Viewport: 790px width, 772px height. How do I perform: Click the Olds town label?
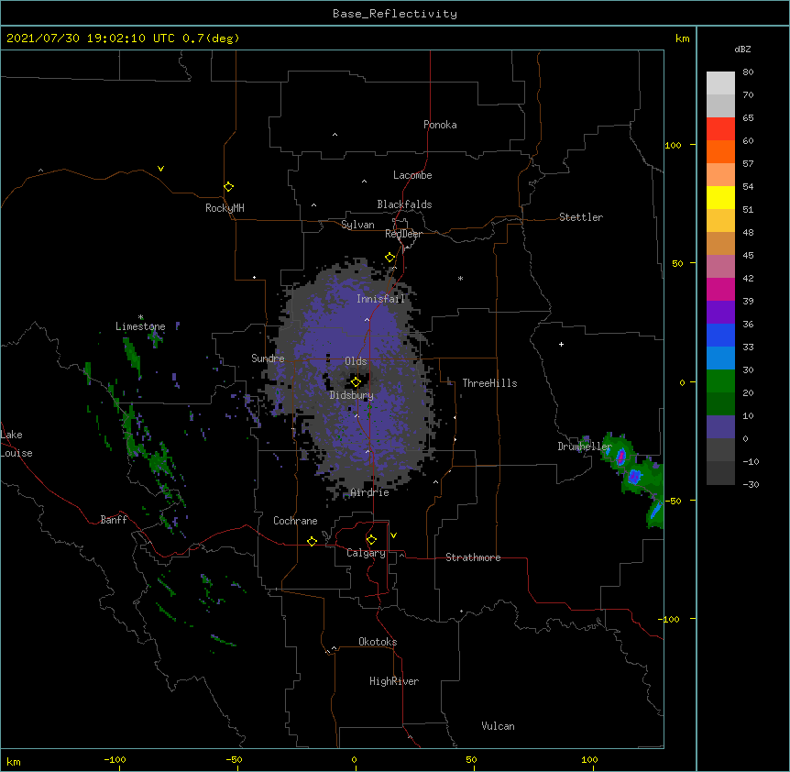click(356, 361)
